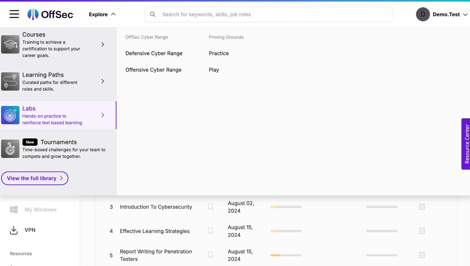The width and height of the screenshot is (470, 266).
Task: Collapse the Explore dropdown
Action: coord(102,14)
